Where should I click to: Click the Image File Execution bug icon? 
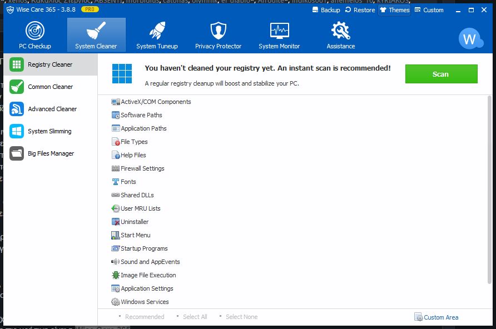(x=116, y=275)
